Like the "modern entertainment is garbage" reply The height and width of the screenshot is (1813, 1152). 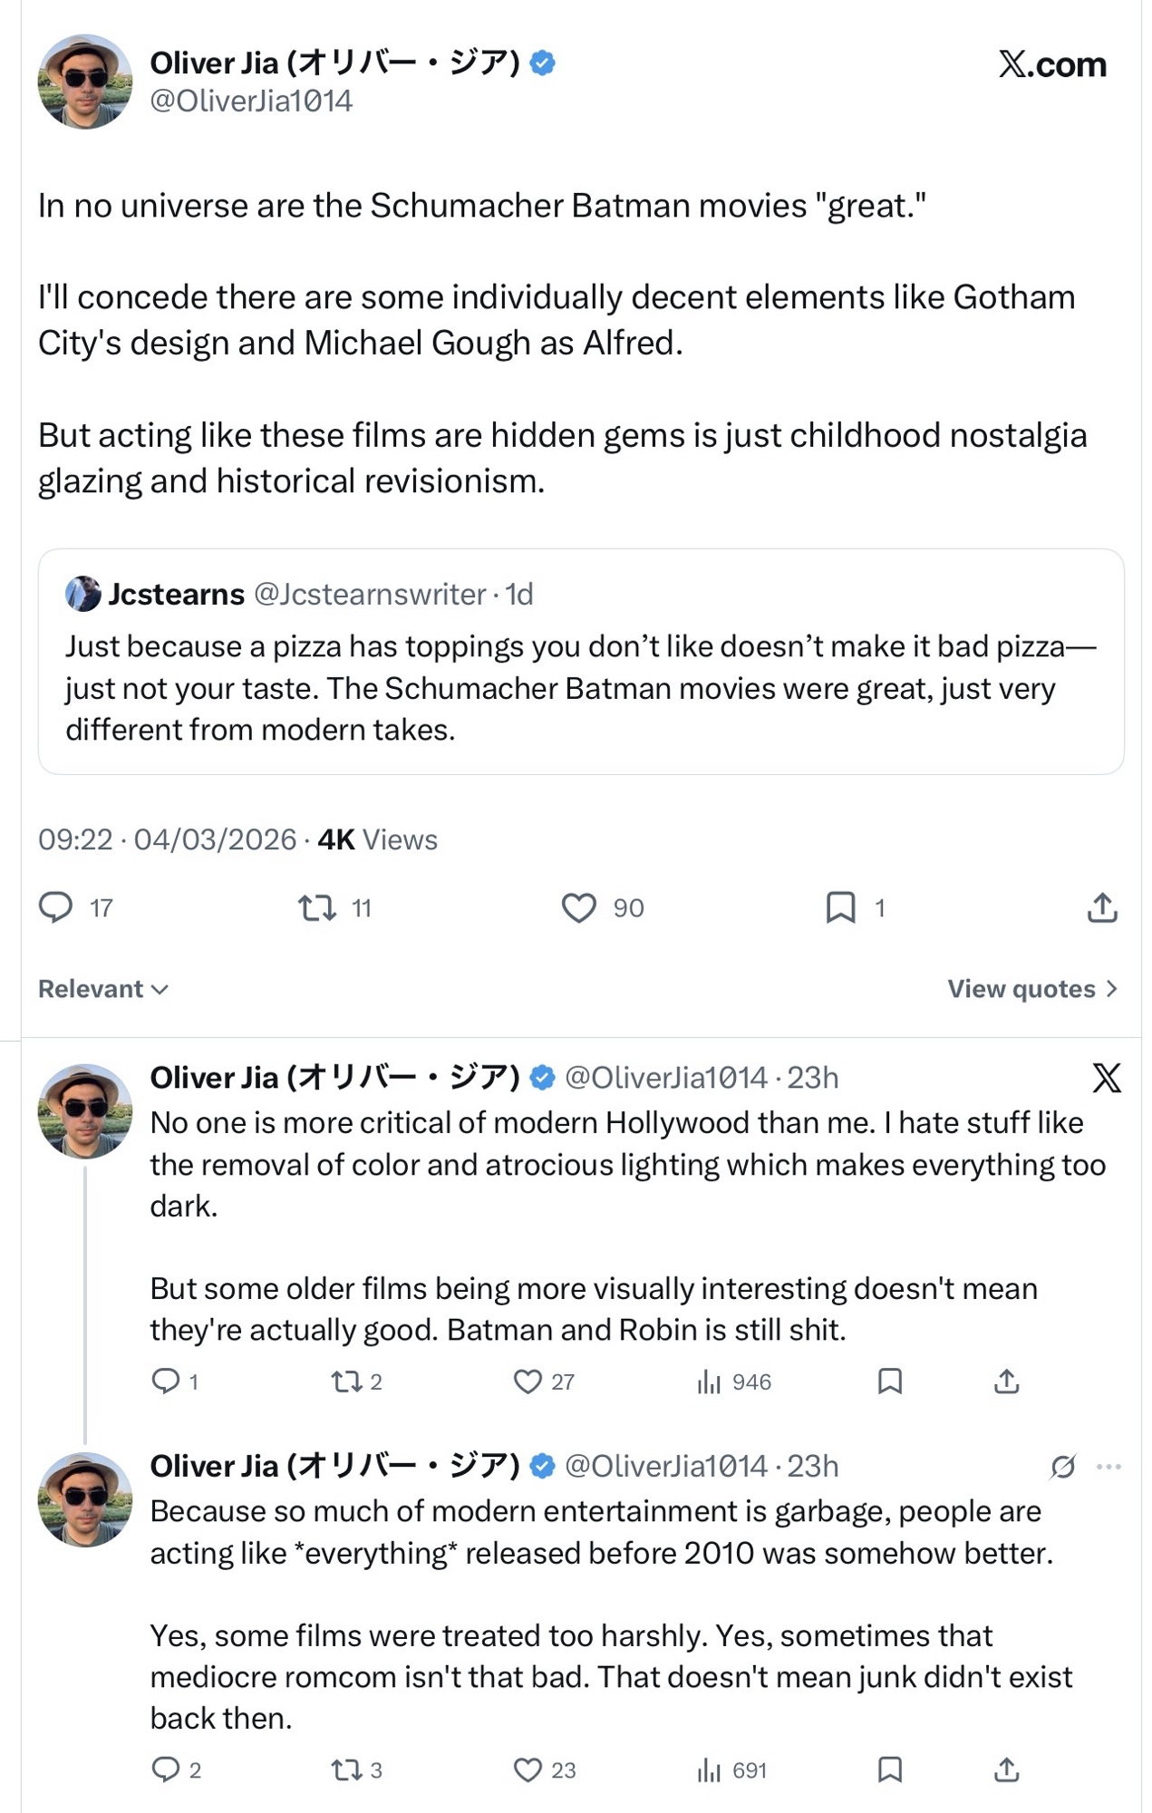click(528, 1769)
